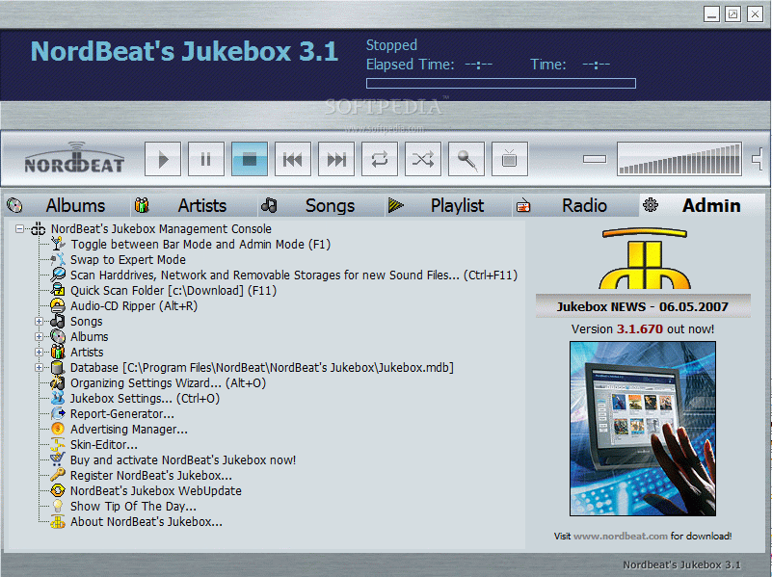
Task: Select 'Register NordBeat's Jukebox...' entry
Action: click(x=151, y=476)
